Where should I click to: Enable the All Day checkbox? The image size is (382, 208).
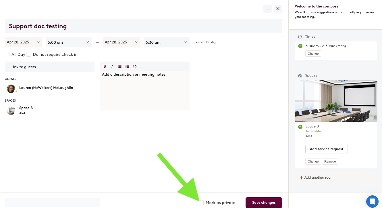coord(7,54)
